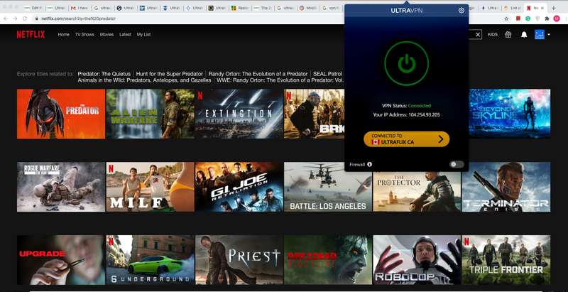Image resolution: width=568 pixels, height=292 pixels.
Task: Explore Randy Orton: The Evolution of a Predator
Action: pyautogui.click(x=258, y=74)
